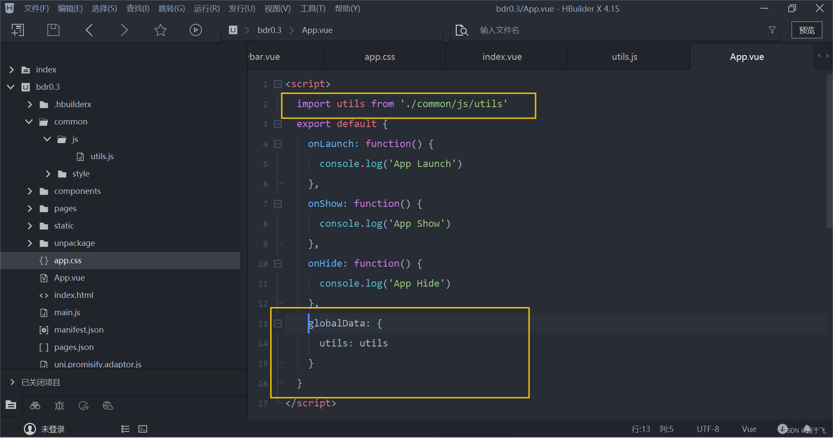Fold the script block at line 1
The height and width of the screenshot is (438, 833).
pos(278,84)
